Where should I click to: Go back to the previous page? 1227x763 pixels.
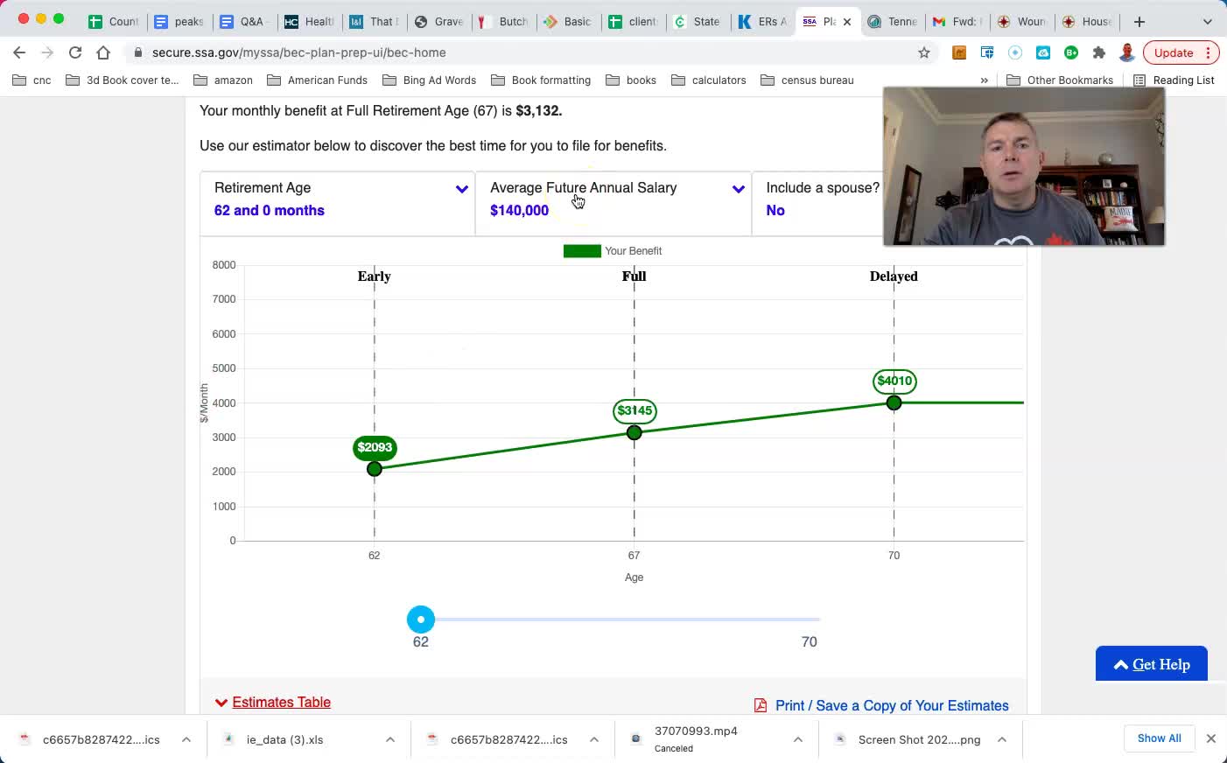point(19,52)
